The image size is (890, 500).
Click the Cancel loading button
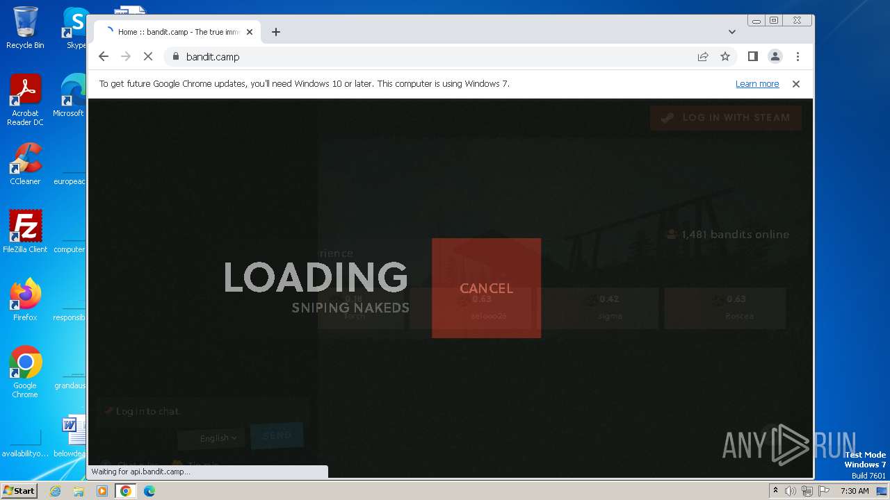486,288
